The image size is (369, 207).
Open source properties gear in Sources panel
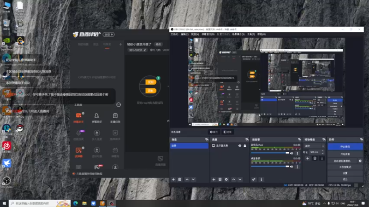click(x=226, y=179)
